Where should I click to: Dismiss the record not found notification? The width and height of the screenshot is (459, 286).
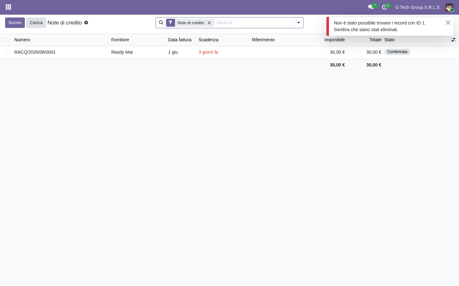point(448,23)
